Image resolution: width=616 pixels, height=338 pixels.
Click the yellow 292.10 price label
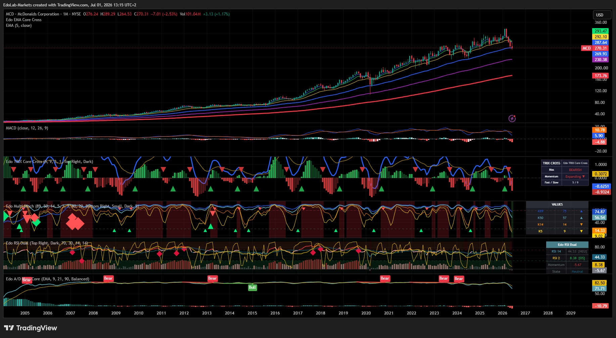click(601, 37)
